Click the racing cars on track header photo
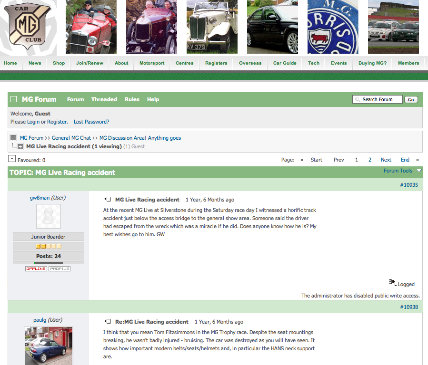The height and width of the screenshot is (365, 428). [x=393, y=27]
